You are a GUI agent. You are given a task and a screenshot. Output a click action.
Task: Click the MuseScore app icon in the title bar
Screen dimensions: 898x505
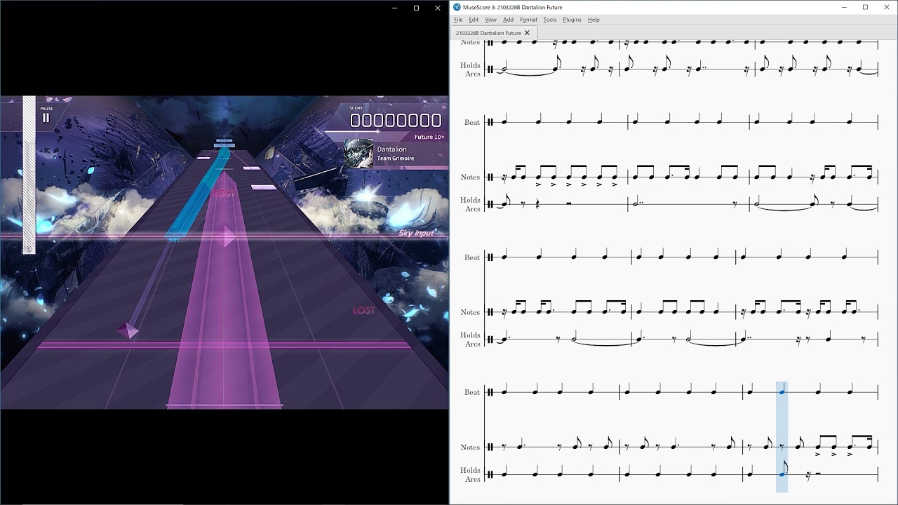457,7
